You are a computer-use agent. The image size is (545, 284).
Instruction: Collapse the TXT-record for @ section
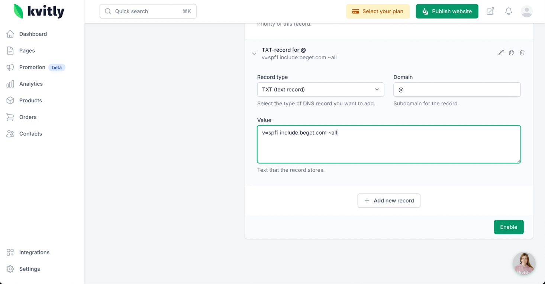click(254, 53)
